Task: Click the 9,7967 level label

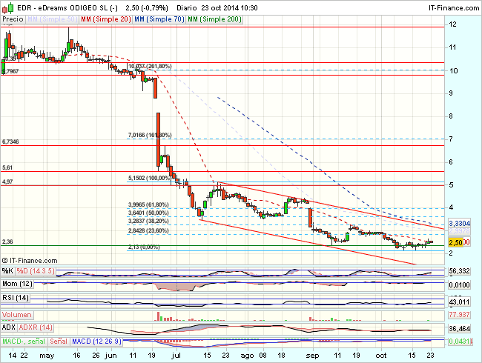Action: 10,71
